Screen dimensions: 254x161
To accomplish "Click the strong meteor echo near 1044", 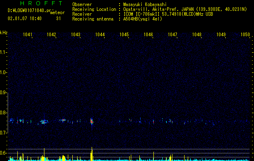I will [x=92, y=122].
